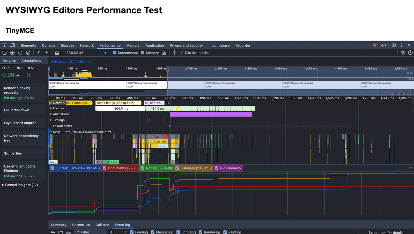The height and width of the screenshot is (234, 414).
Task: Select the inspect element tool
Action: point(4,45)
